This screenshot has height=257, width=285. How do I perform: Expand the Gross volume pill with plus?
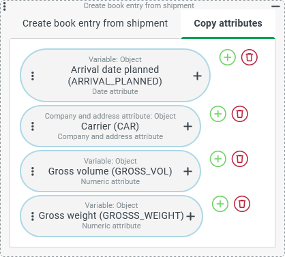click(187, 171)
